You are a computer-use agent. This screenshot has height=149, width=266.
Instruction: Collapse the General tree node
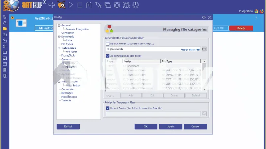tap(59, 25)
